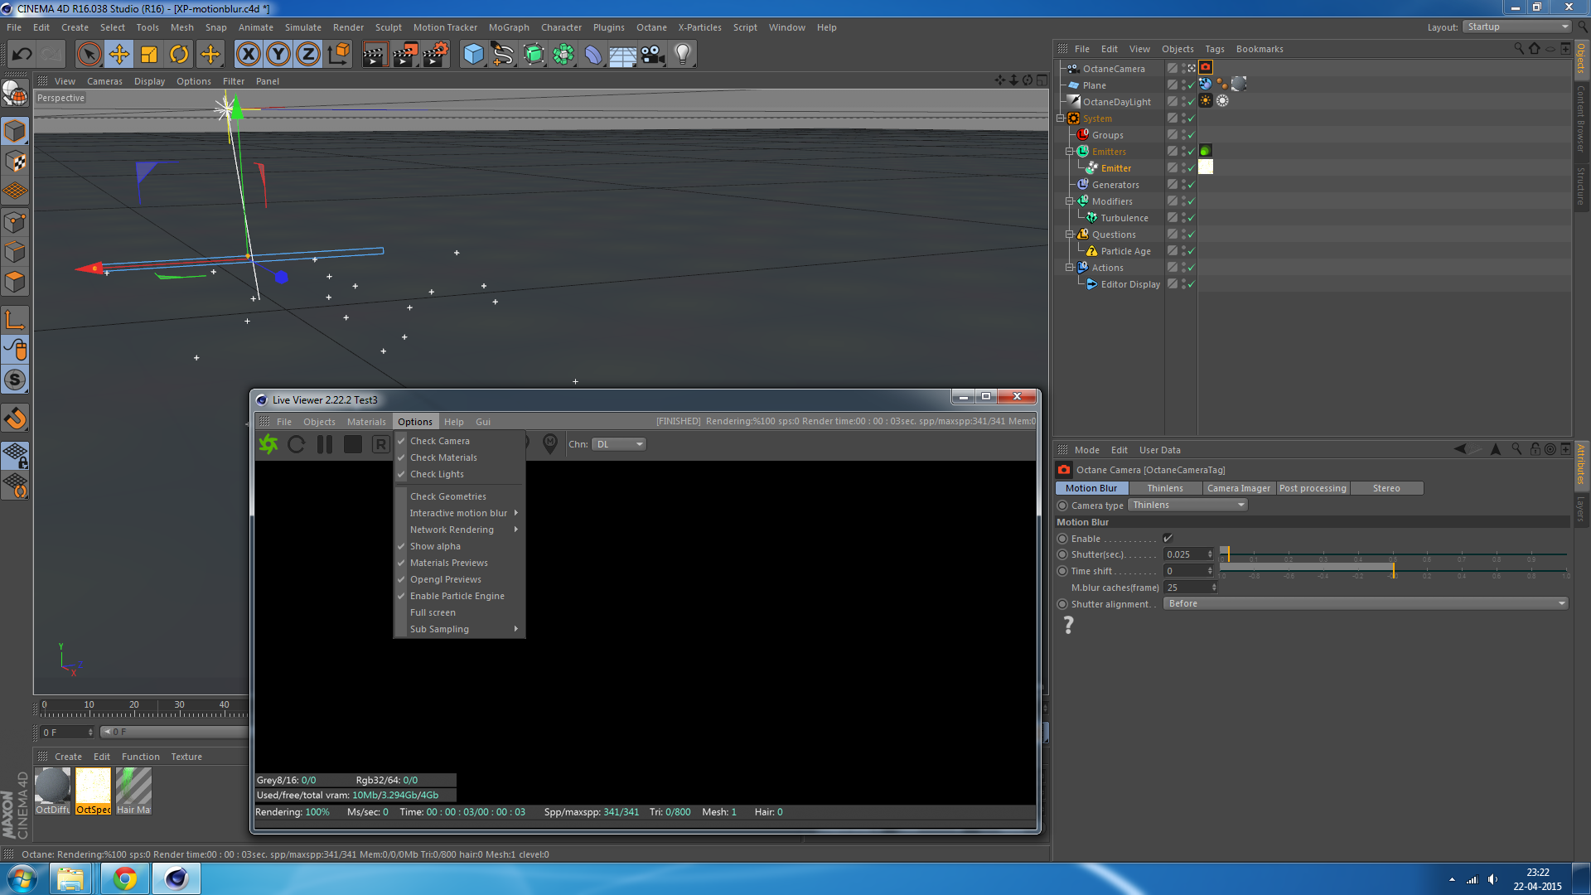Switch to Camera Imager tab

(x=1238, y=488)
